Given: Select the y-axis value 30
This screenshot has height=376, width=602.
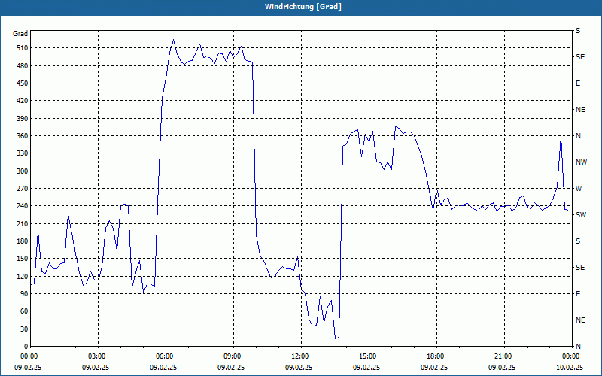Looking at the screenshot, I should click(x=23, y=329).
